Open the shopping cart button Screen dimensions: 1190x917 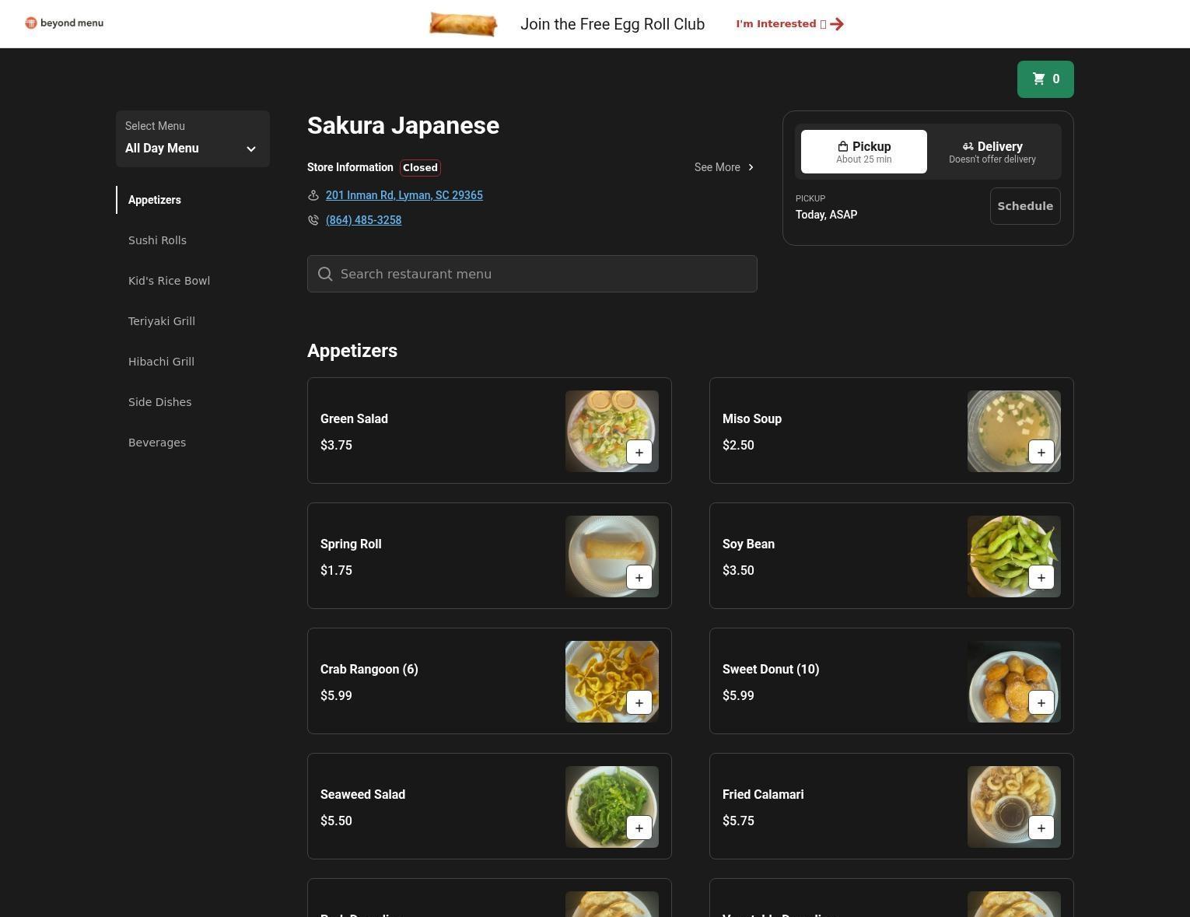[x=1045, y=79]
